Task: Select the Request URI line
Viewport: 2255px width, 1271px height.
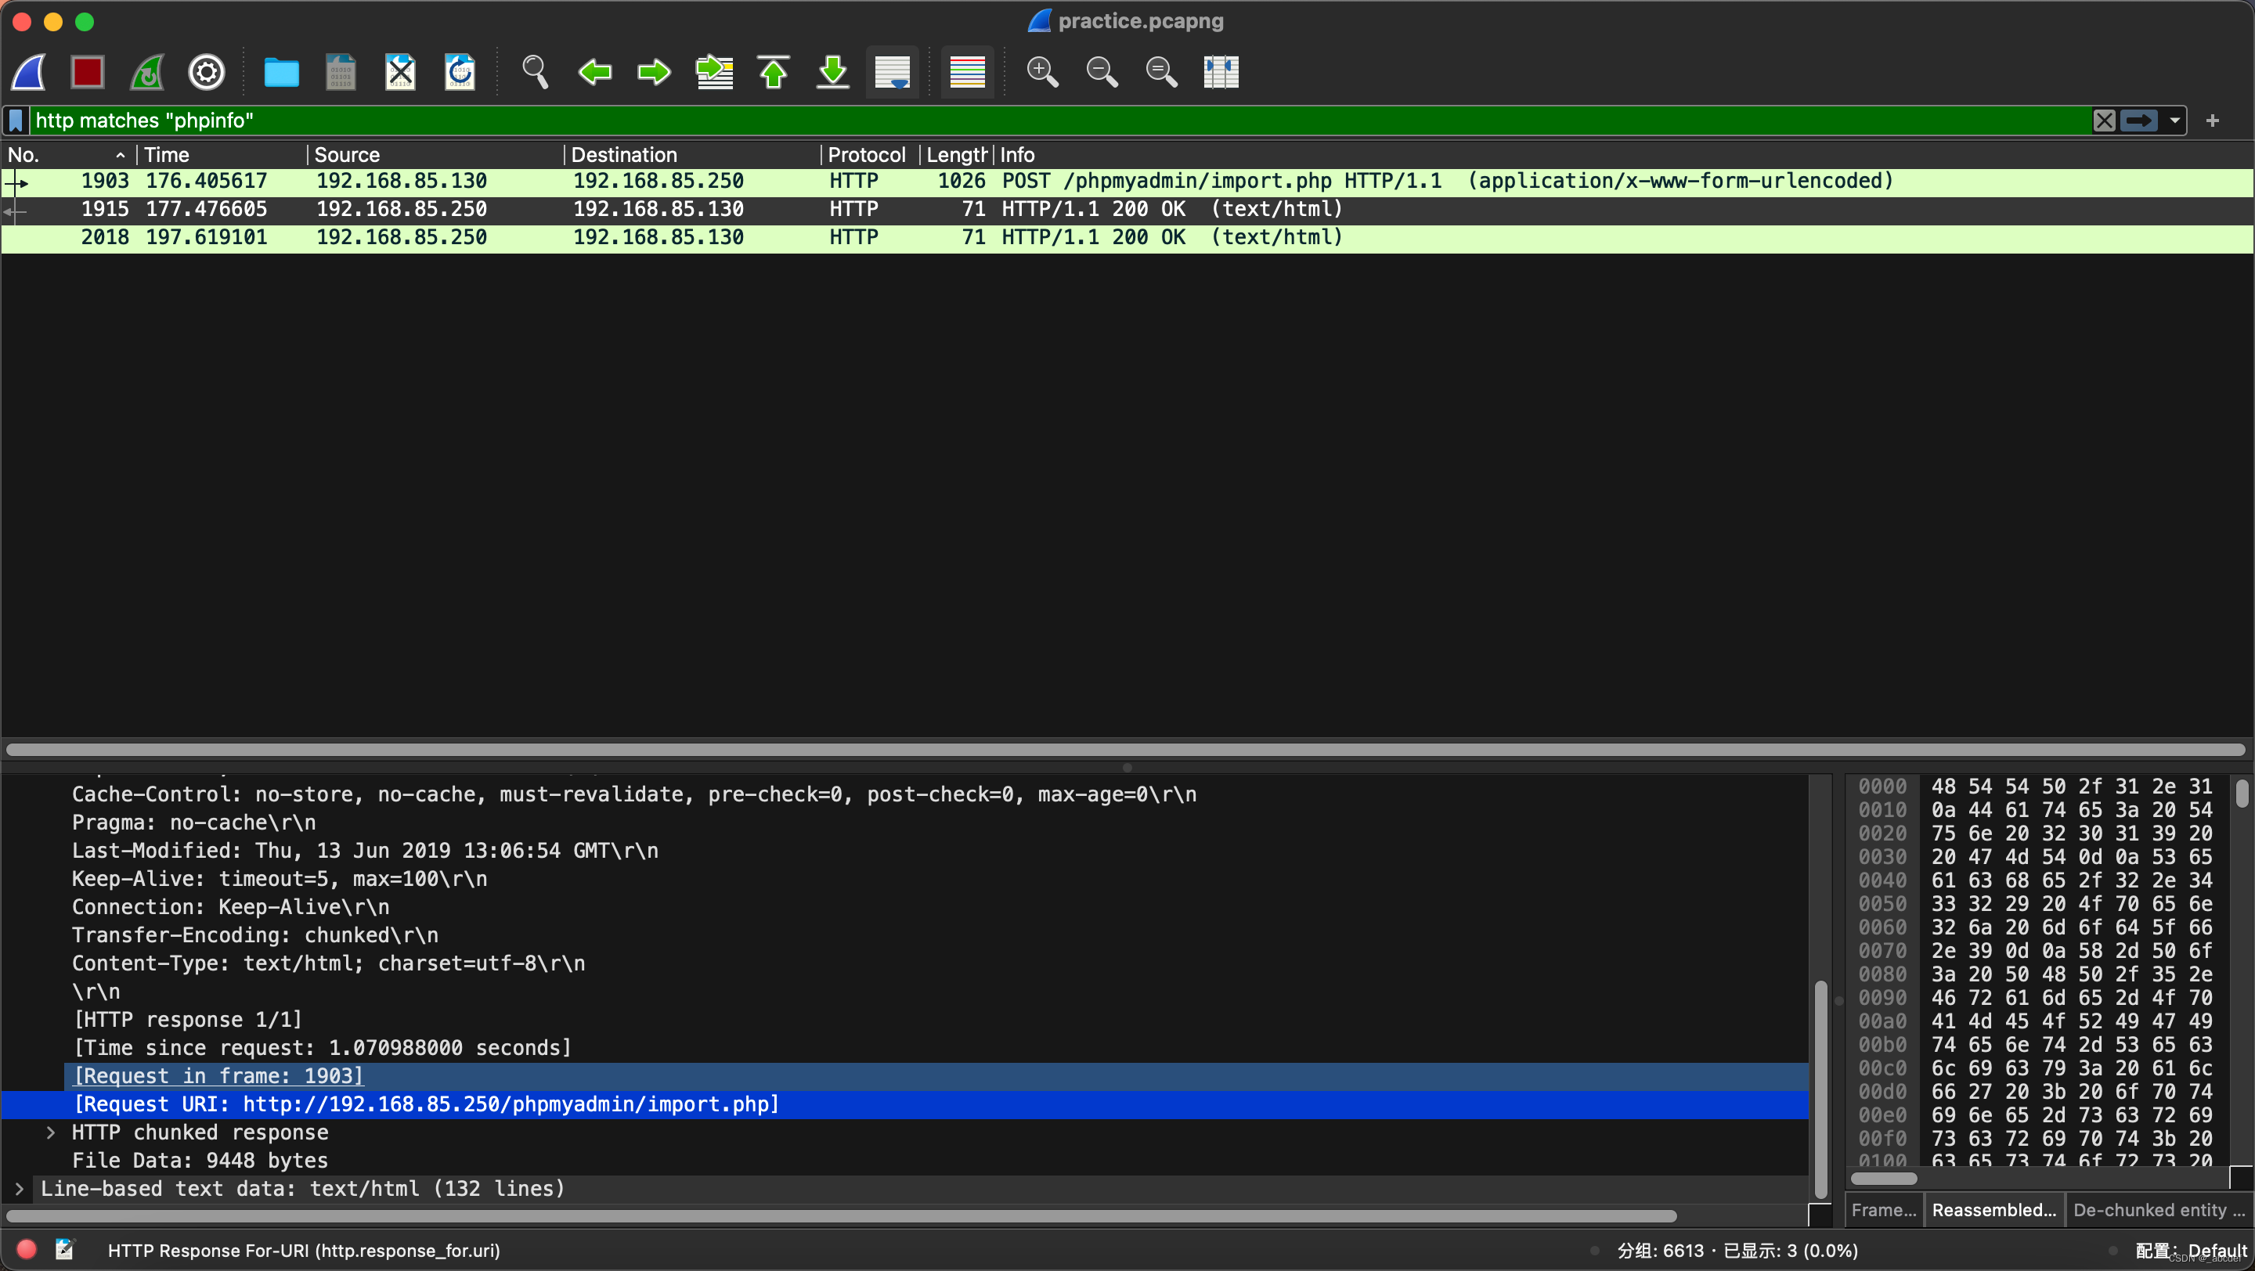Action: pyautogui.click(x=905, y=1104)
